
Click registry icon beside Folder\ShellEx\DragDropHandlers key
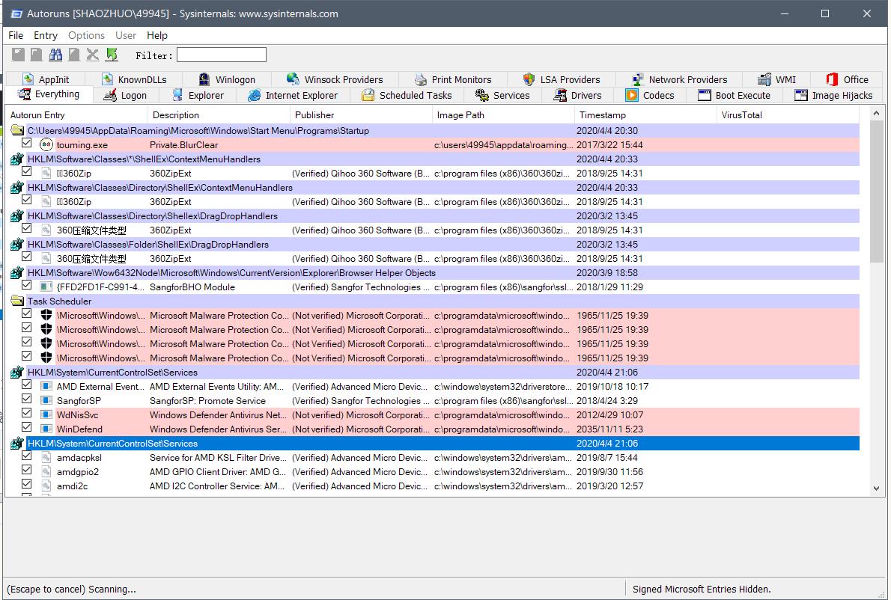click(x=17, y=244)
